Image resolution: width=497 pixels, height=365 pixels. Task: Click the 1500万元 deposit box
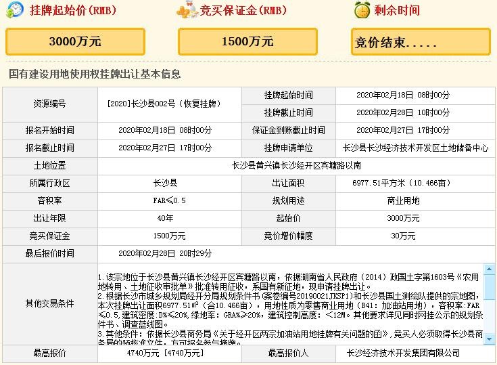tap(247, 41)
